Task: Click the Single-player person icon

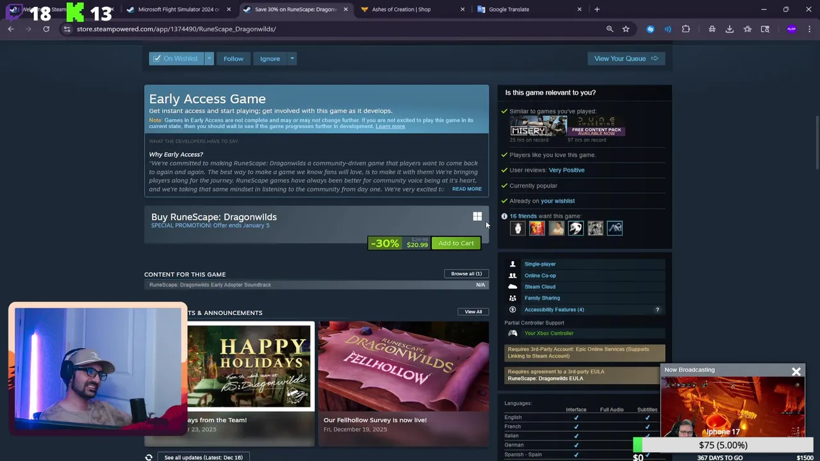Action: coord(512,264)
